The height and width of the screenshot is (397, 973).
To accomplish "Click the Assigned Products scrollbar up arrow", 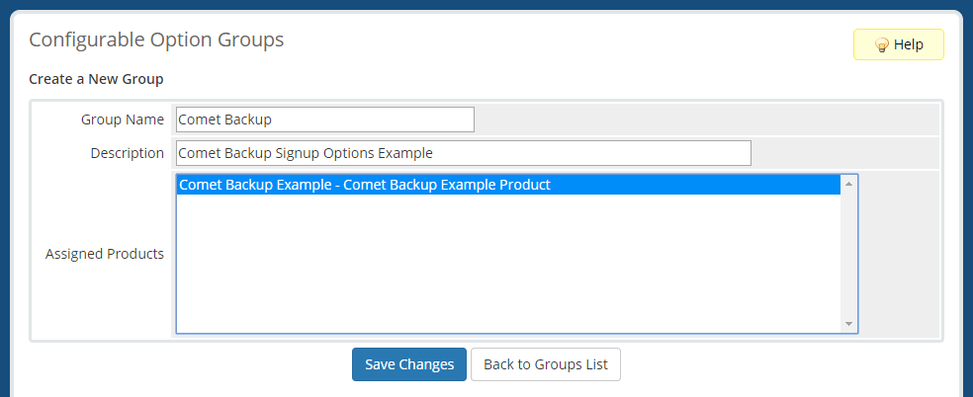I will coord(848,184).
